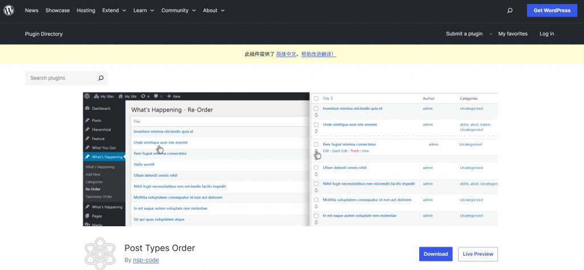Expand the About dropdown menu
The image size is (584, 270).
(x=214, y=10)
